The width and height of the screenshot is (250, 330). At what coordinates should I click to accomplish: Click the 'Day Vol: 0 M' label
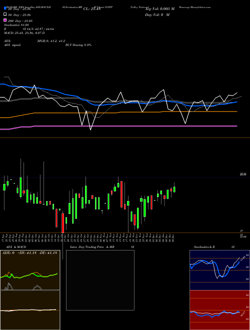click(157, 15)
